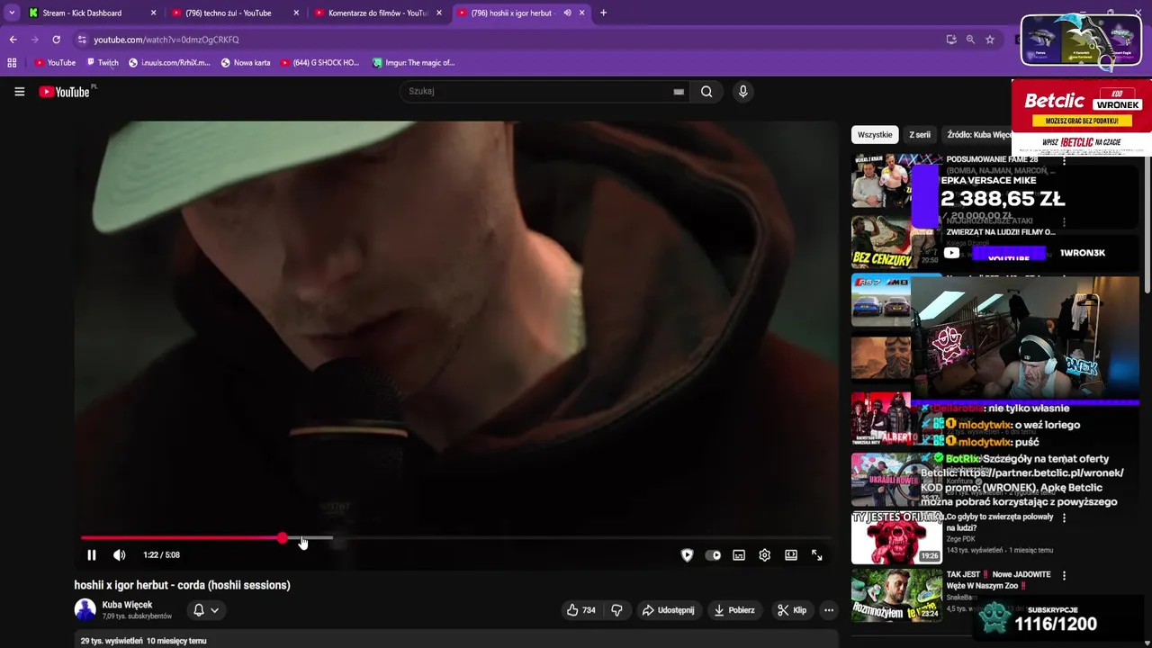Screen dimensions: 1152x648
Task: Open the Twitch bookmark
Action: pos(102,63)
